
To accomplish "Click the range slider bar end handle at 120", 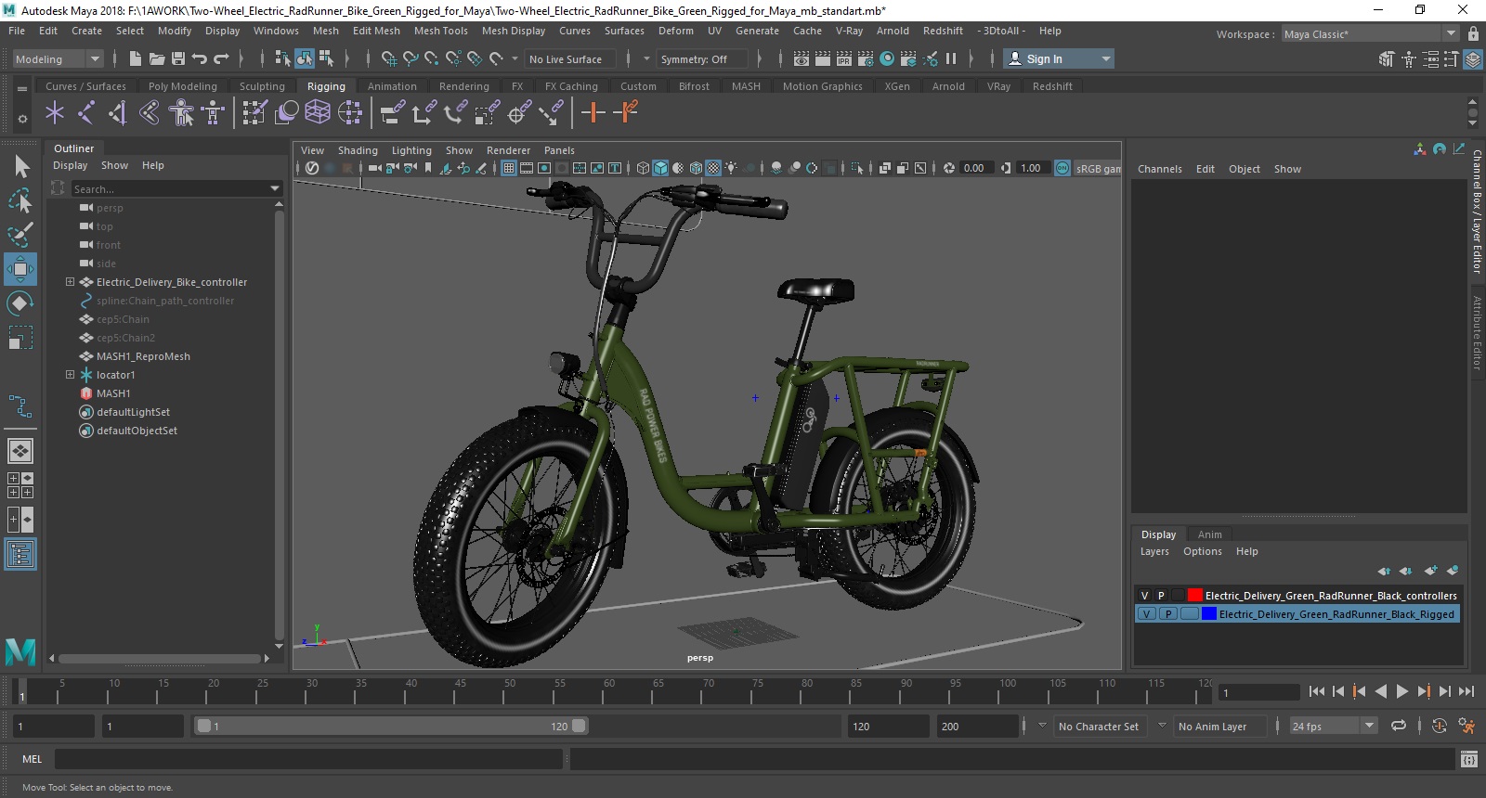I will coord(579,727).
